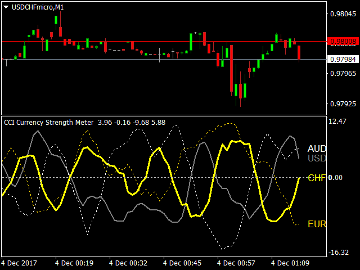The image size is (360, 270).
Task: Click the 4 Dec 00:57 time label
Action: 236,263
